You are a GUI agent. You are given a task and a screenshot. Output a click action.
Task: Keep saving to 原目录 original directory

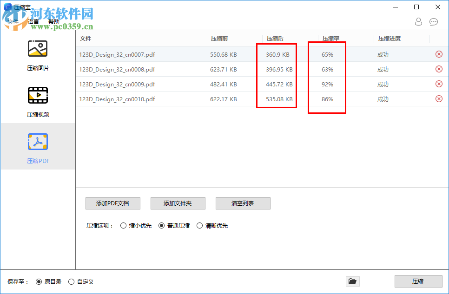coord(38,281)
